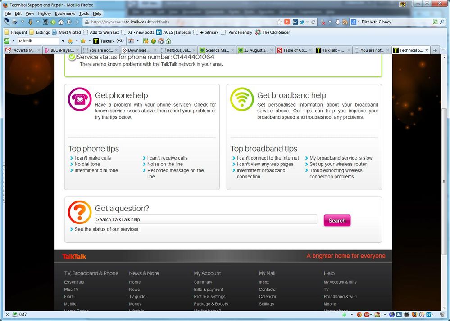The height and width of the screenshot is (321, 450).
Task: Click the Home button in navigation toolbar
Action: pyautogui.click(x=61, y=22)
